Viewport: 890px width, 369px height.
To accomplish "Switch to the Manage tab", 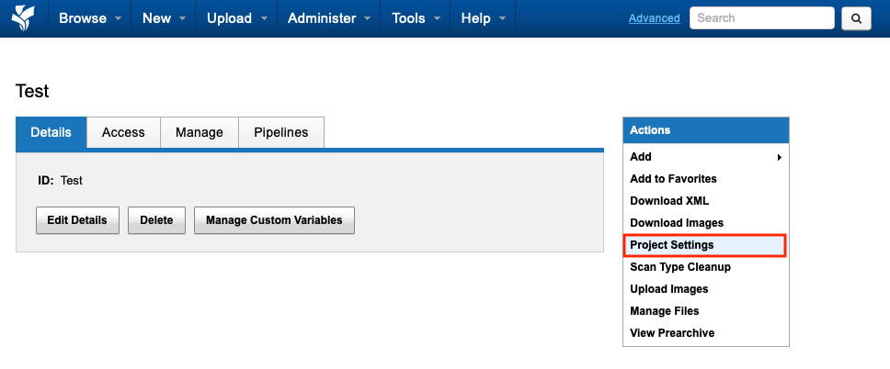I will (x=200, y=132).
